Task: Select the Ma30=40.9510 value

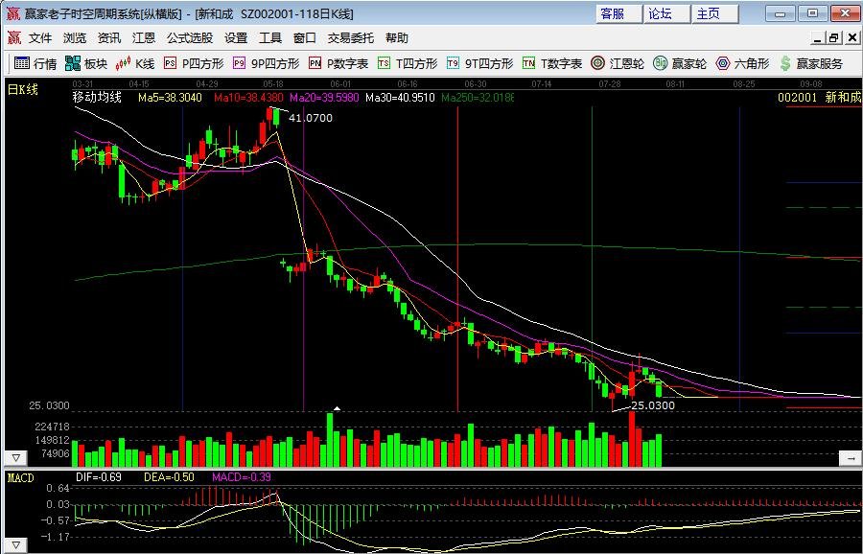Action: click(x=400, y=98)
